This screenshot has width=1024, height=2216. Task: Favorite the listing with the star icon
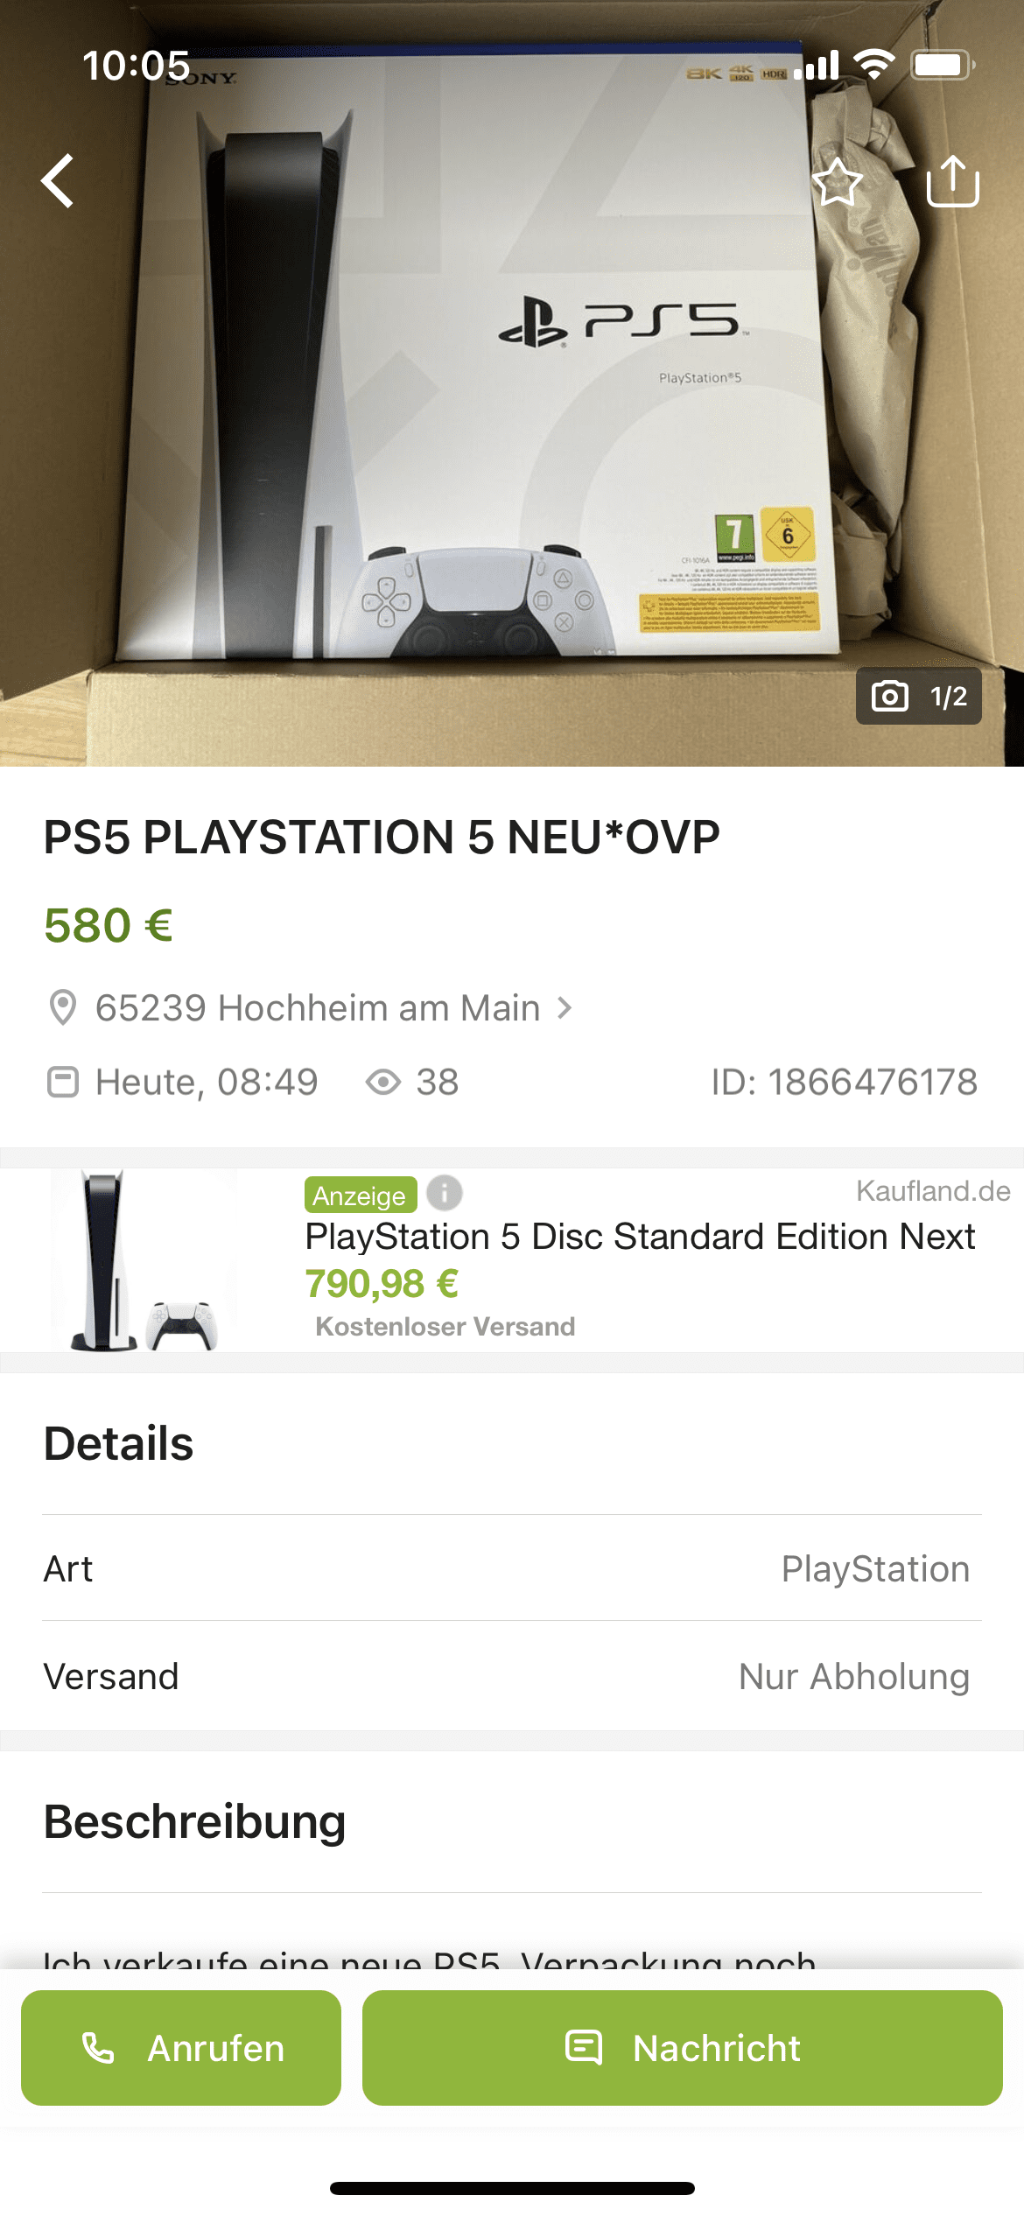(838, 182)
